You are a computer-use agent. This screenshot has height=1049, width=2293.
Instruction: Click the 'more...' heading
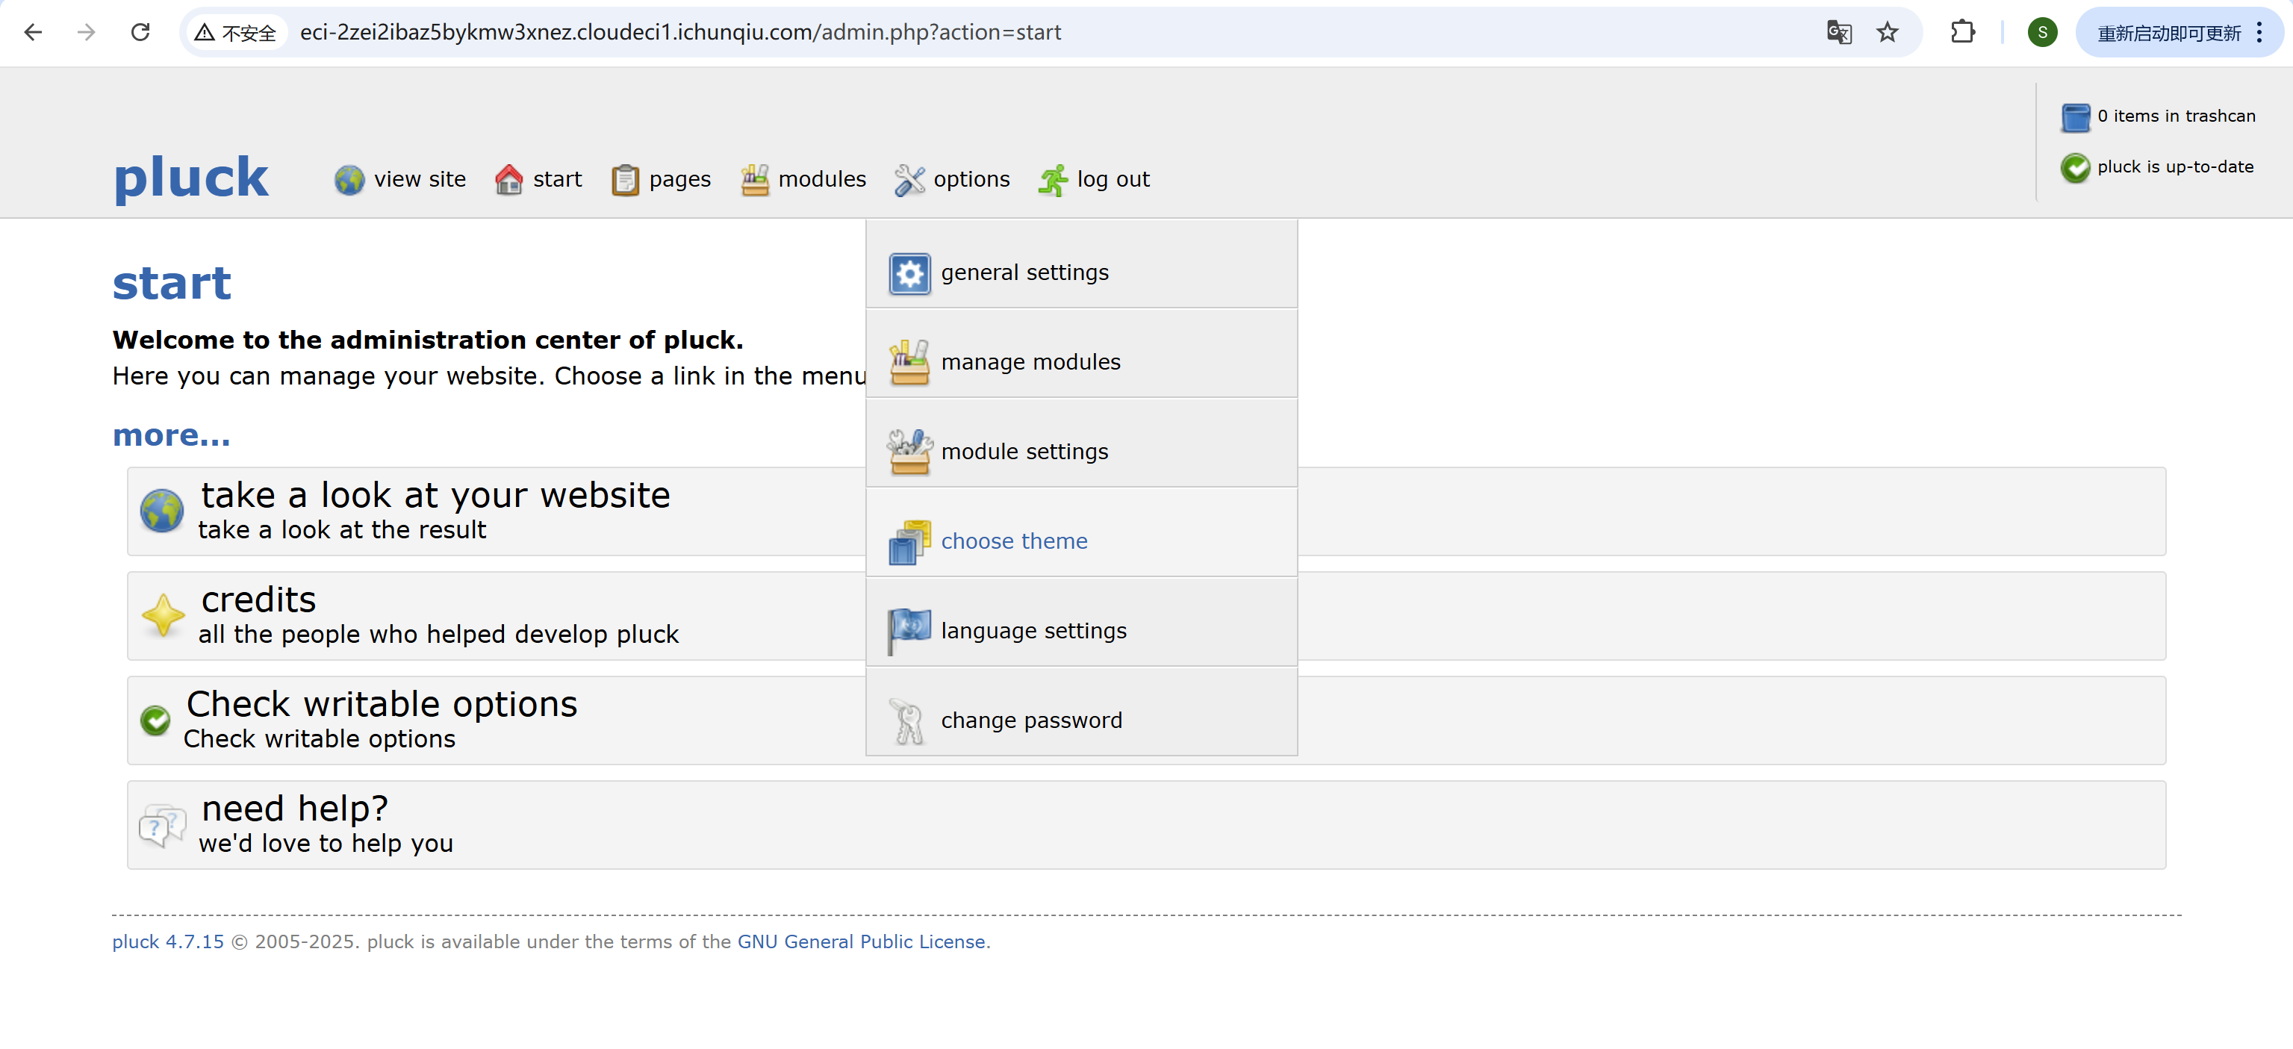click(x=171, y=435)
